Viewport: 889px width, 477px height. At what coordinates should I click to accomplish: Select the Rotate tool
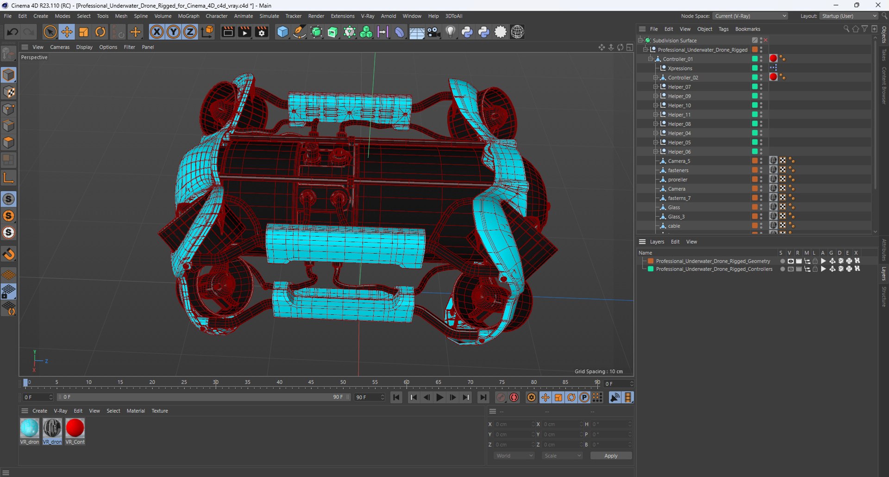click(x=100, y=32)
